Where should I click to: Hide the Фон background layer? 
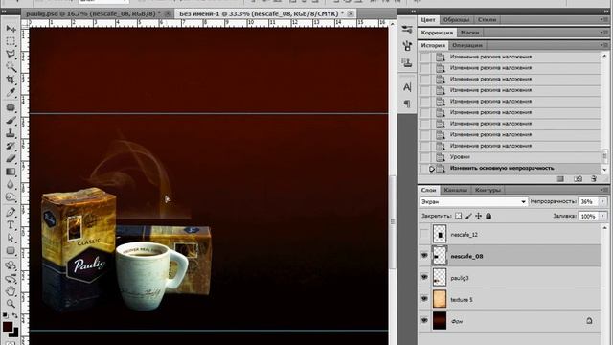[424, 321]
